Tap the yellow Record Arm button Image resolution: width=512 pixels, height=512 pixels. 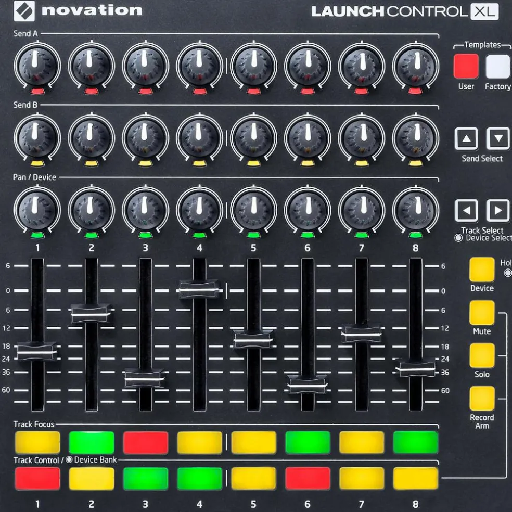(482, 399)
